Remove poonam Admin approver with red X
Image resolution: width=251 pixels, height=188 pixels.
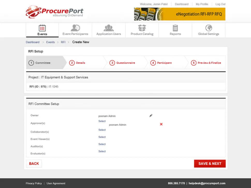tap(161, 124)
